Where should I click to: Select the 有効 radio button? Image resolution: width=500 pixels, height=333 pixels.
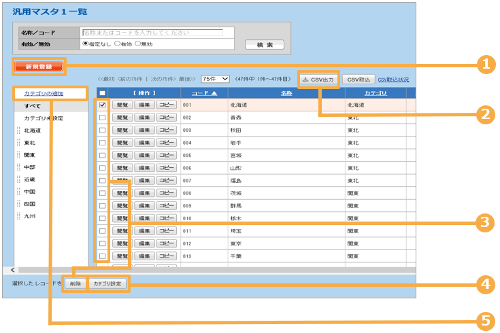(x=117, y=43)
